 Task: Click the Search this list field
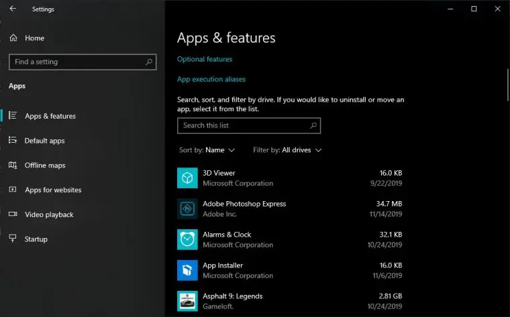pos(249,126)
